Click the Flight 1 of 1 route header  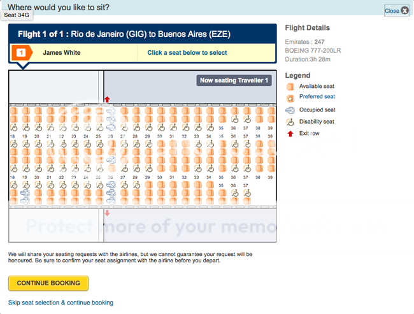pyautogui.click(x=124, y=34)
